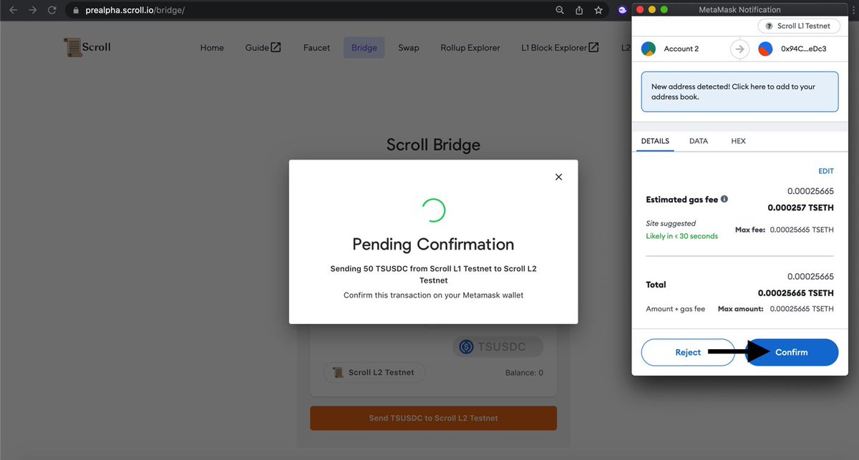Click Confirm this transaction on Metamask text
This screenshot has height=460, width=859.
pyautogui.click(x=433, y=295)
